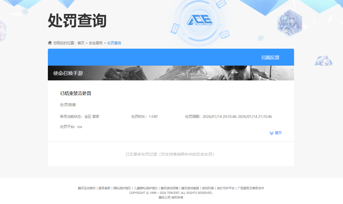
Task: Open 隐私保护指引 footer link
Action: coord(122,188)
